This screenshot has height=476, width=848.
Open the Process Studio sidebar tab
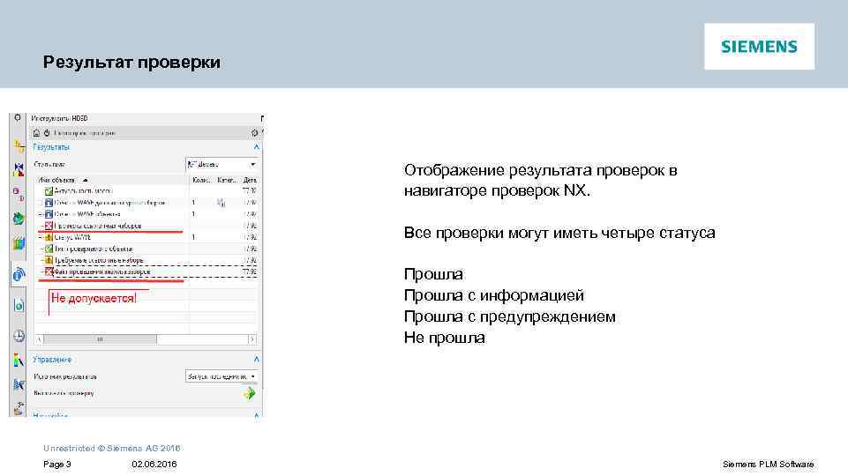coord(19,384)
